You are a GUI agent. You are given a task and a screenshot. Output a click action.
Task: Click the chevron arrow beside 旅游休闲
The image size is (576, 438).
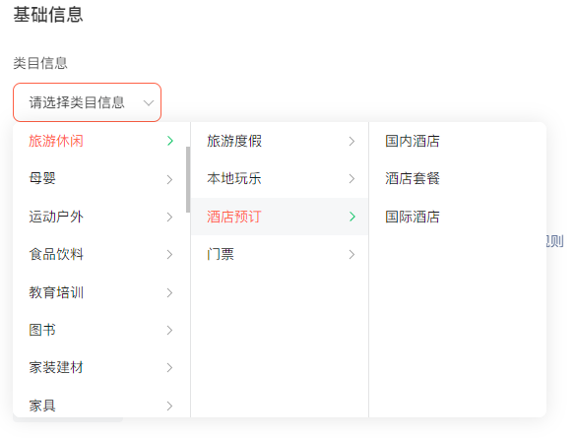pos(169,141)
